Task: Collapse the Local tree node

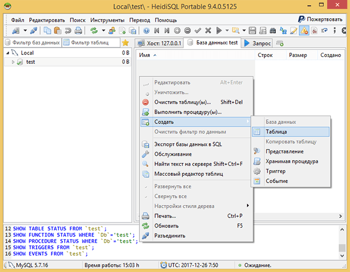Action: tap(8, 53)
